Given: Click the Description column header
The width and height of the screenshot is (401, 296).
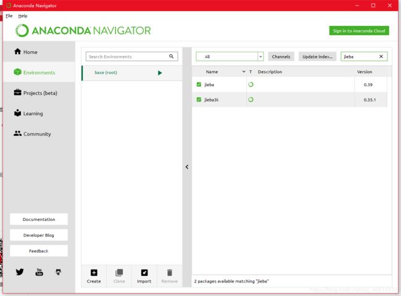Looking at the screenshot, I should click(270, 72).
